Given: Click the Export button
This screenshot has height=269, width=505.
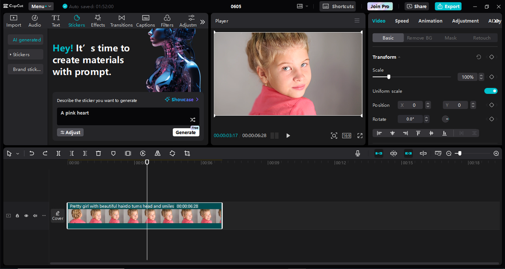Looking at the screenshot, I should tap(448, 6).
